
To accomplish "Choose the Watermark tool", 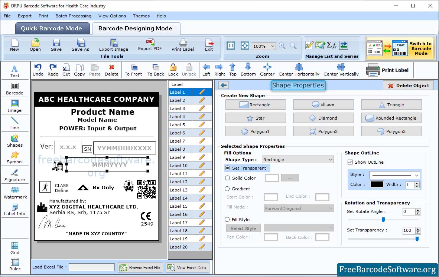I will (15, 193).
